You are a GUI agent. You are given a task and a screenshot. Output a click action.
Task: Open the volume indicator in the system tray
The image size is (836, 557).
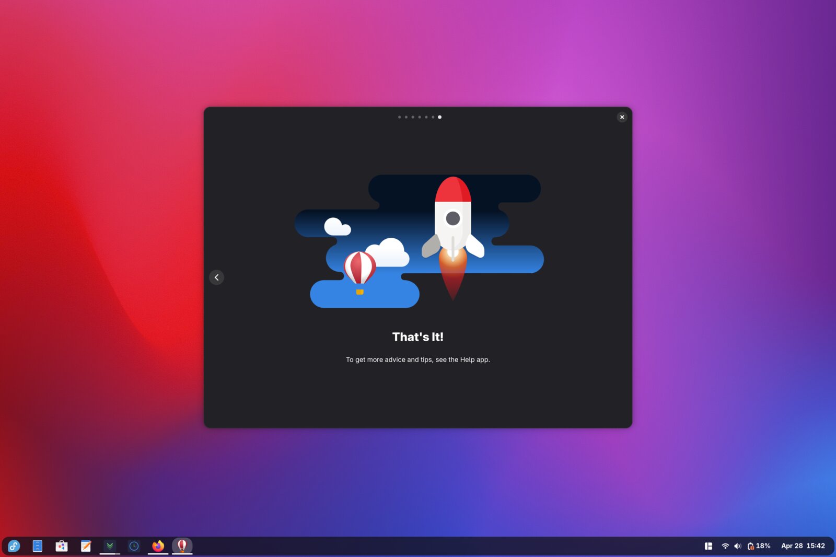coord(738,546)
